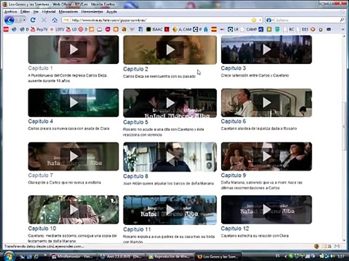Click the Firefox add-on icon in status bar

(x=316, y=246)
